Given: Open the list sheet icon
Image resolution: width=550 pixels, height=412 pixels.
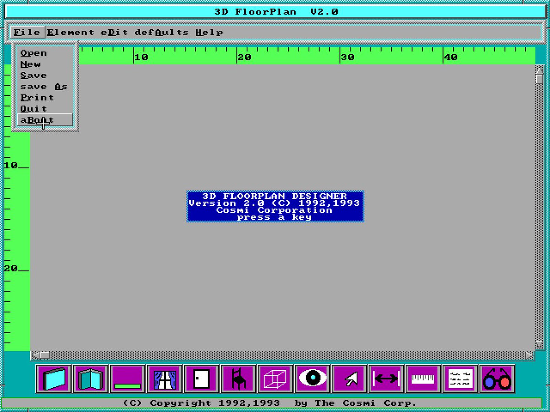Looking at the screenshot, I should click(460, 379).
